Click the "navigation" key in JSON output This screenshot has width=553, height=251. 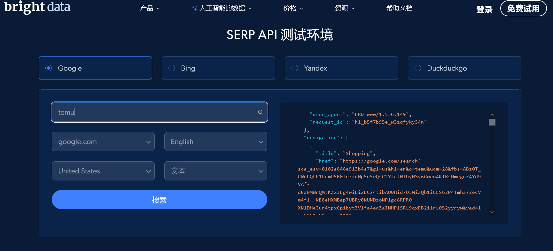click(322, 138)
